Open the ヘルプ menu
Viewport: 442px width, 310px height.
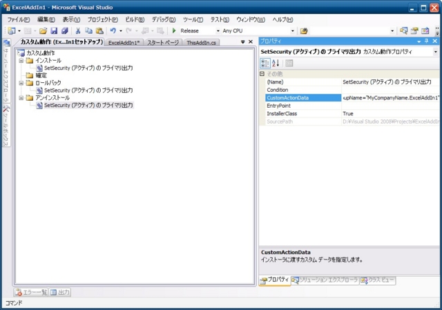tap(282, 19)
